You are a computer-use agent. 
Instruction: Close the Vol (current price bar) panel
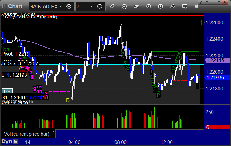click(53, 131)
